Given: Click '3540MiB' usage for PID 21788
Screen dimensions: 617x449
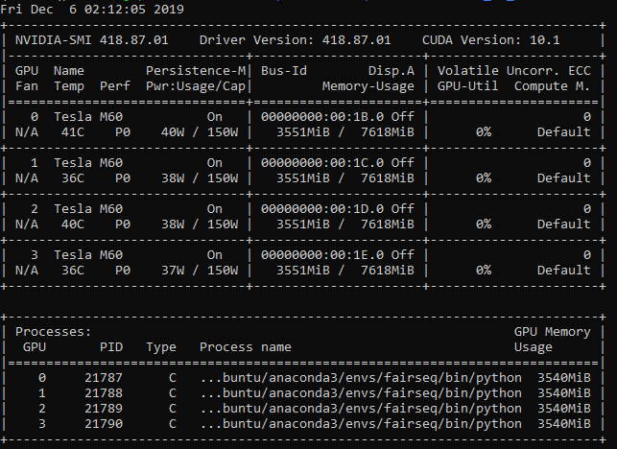Looking at the screenshot, I should pyautogui.click(x=564, y=393).
